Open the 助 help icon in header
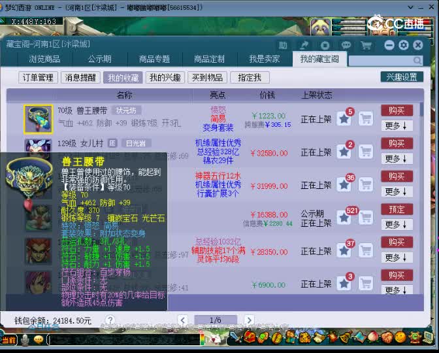 tap(283, 45)
